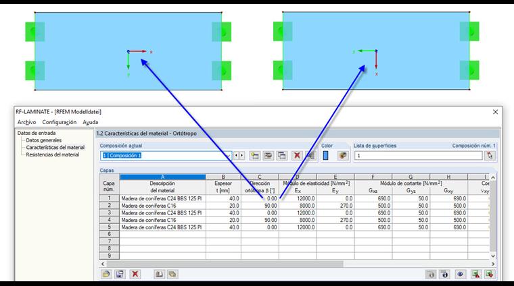This screenshot has height=286, width=514.
Task: Click layer 2 orthotropic direction 90.00
Action: pyautogui.click(x=260, y=206)
